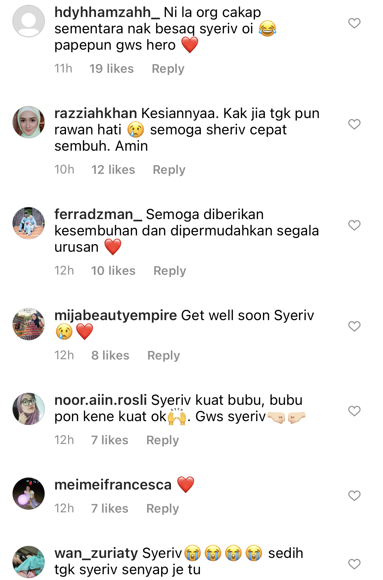The height and width of the screenshot is (580, 383).
Task: Open username noor.aiin.rosli profile
Action: pyautogui.click(x=101, y=400)
